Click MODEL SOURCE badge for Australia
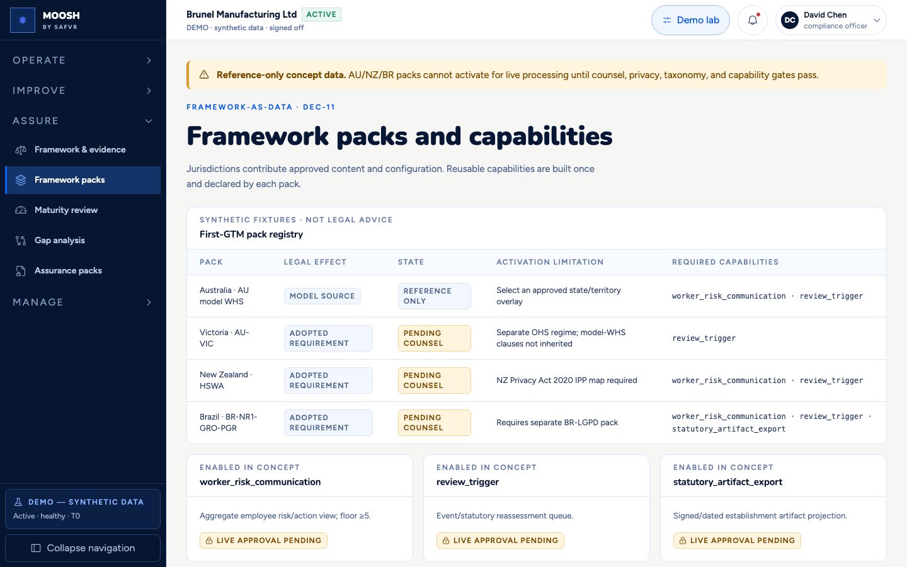The image size is (907, 567). 322,296
